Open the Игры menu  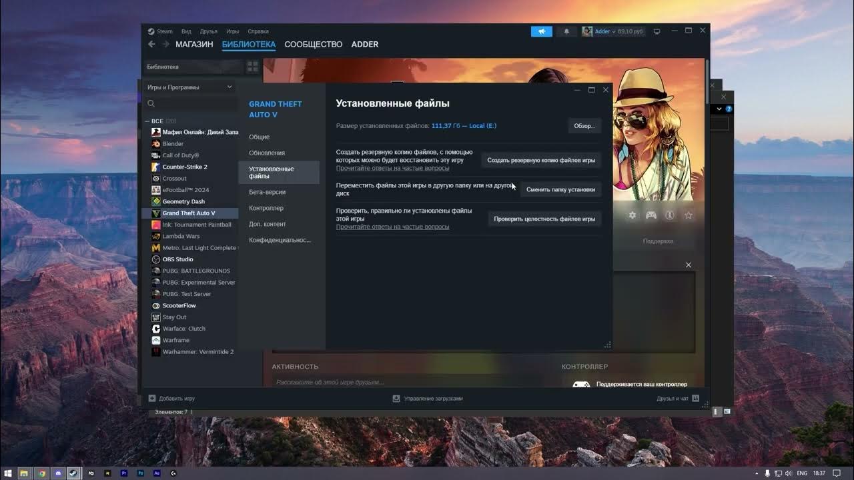pyautogui.click(x=232, y=31)
